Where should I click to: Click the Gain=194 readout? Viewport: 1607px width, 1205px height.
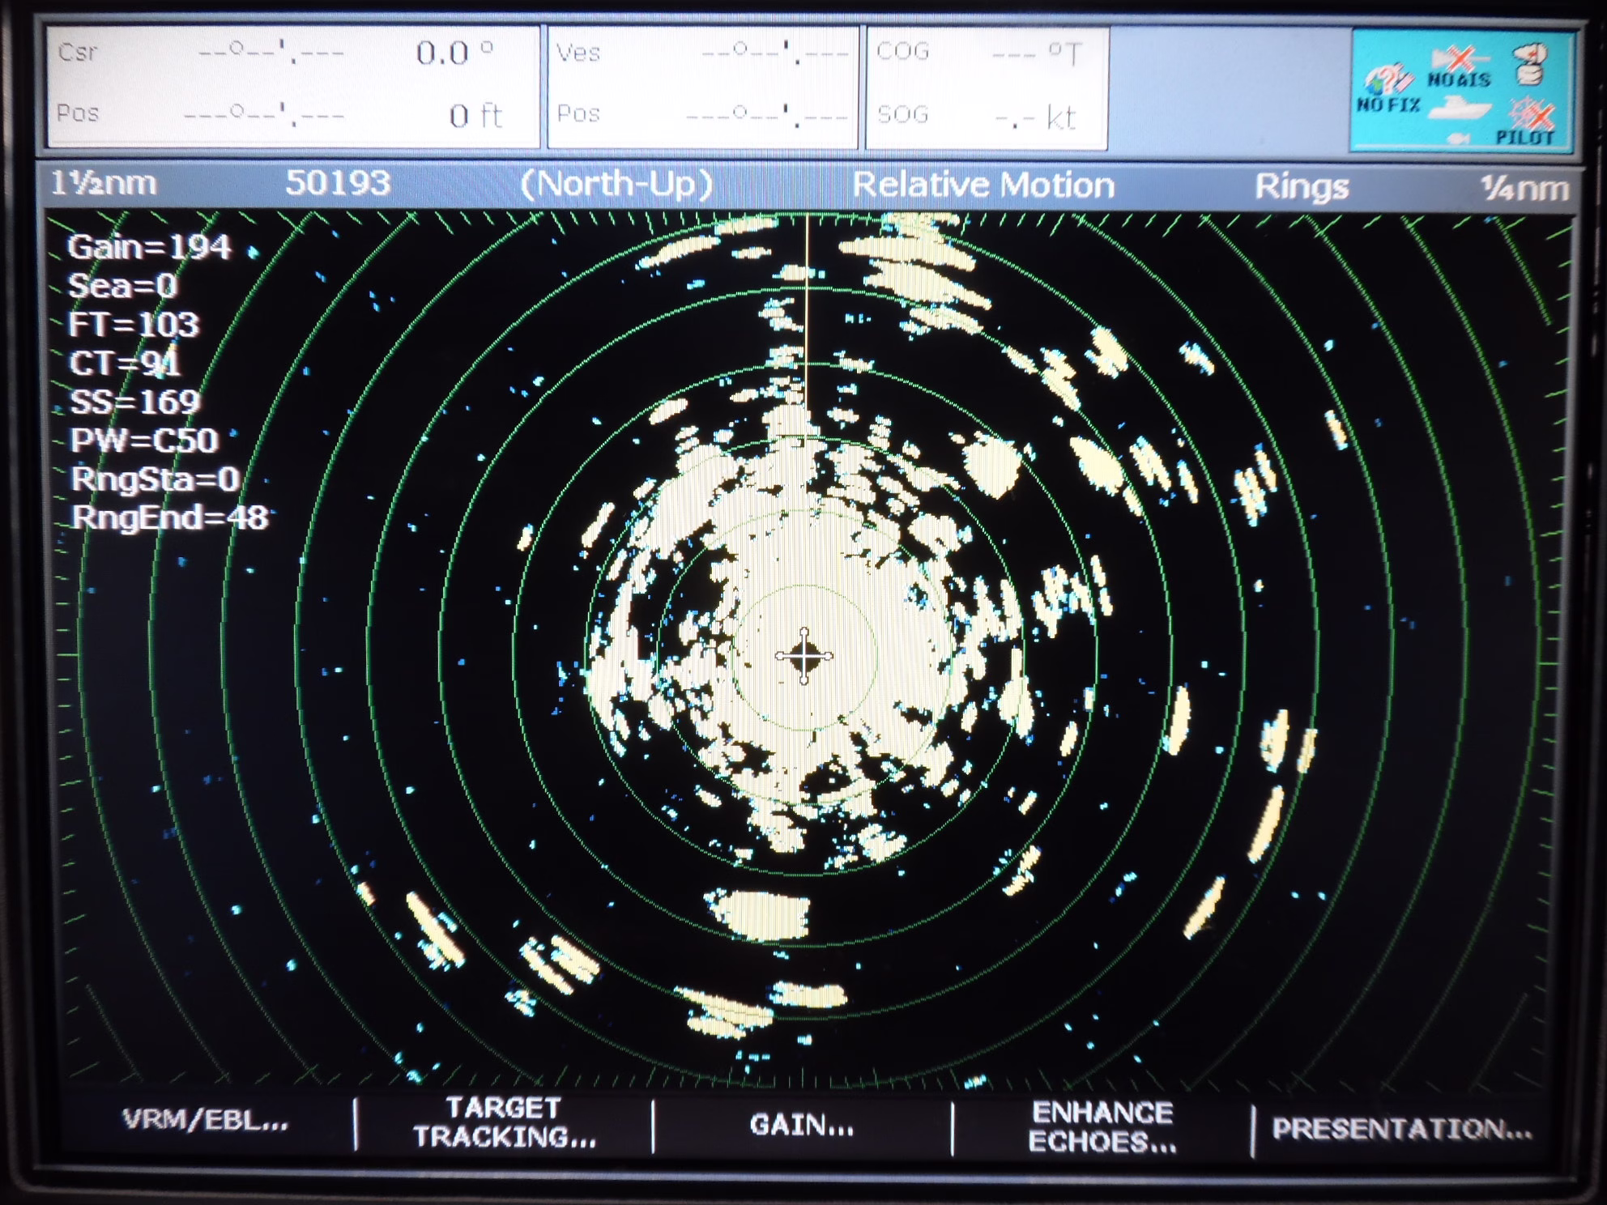pyautogui.click(x=149, y=247)
